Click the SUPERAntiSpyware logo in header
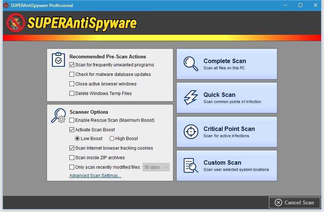Image resolution: width=324 pixels, height=212 pixels. [x=72, y=23]
